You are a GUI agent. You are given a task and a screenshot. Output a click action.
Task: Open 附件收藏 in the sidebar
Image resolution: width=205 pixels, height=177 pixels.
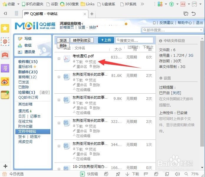(25, 126)
